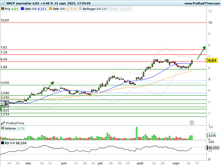Image resolution: width=221 pixels, height=166 pixels.
Task: Click the black RSI indicator icon
Action: coord(3,143)
